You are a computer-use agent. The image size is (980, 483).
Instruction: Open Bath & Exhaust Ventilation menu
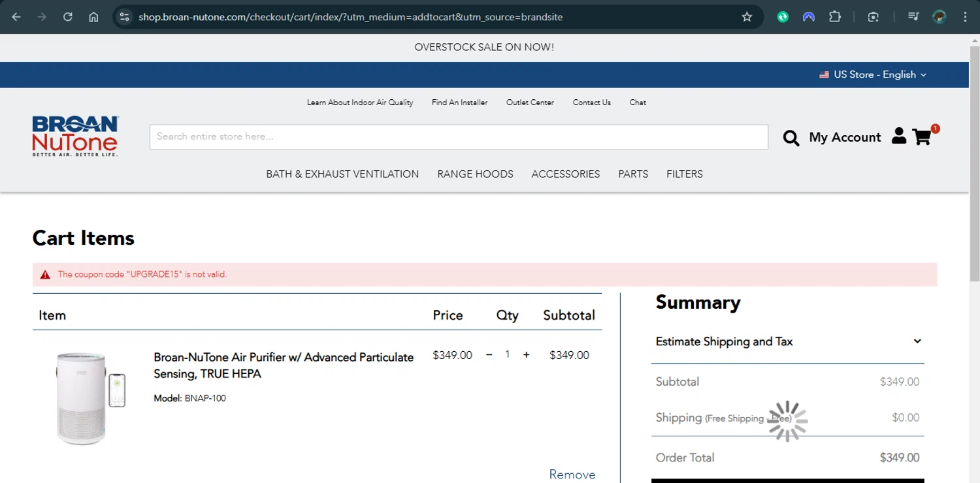tap(342, 174)
